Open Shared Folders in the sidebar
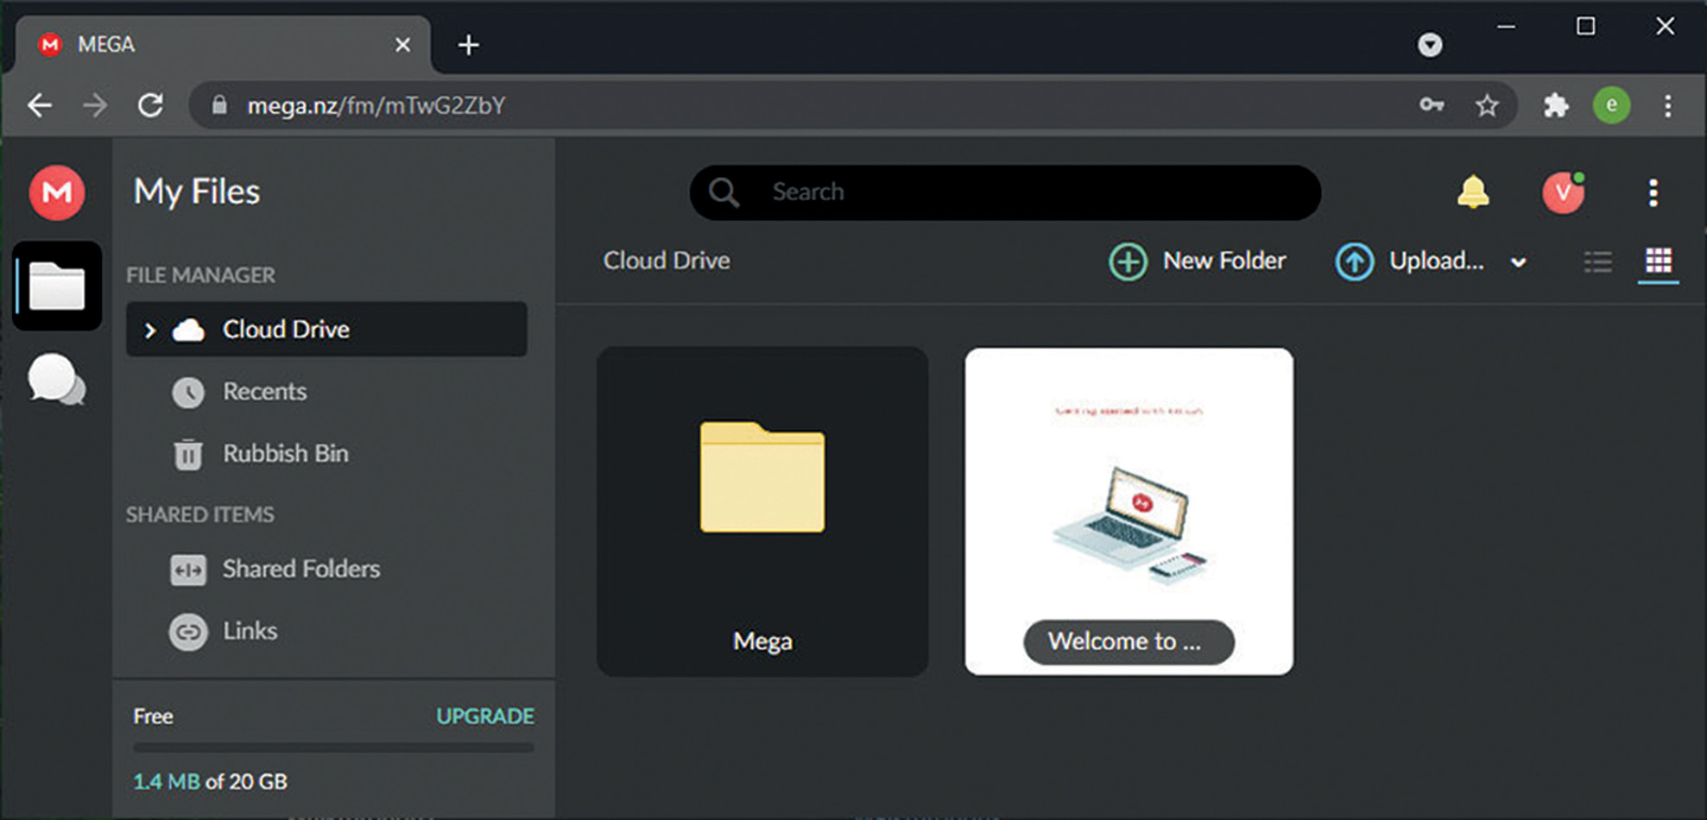 point(301,569)
